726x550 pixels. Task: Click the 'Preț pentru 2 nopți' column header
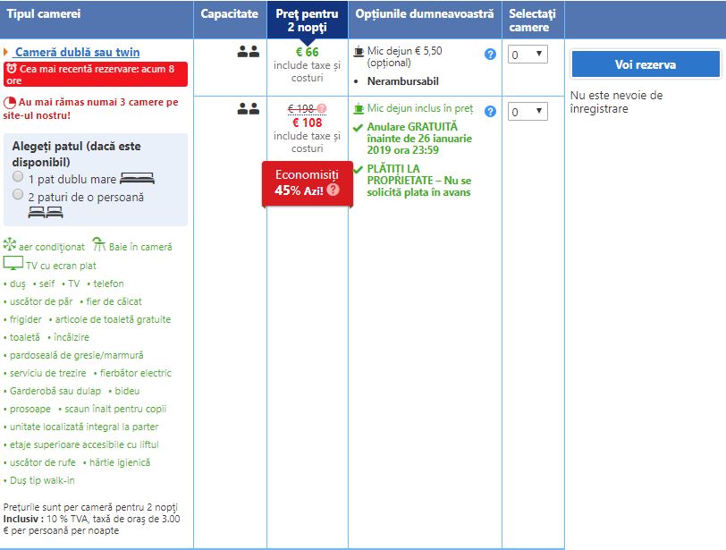click(x=307, y=21)
